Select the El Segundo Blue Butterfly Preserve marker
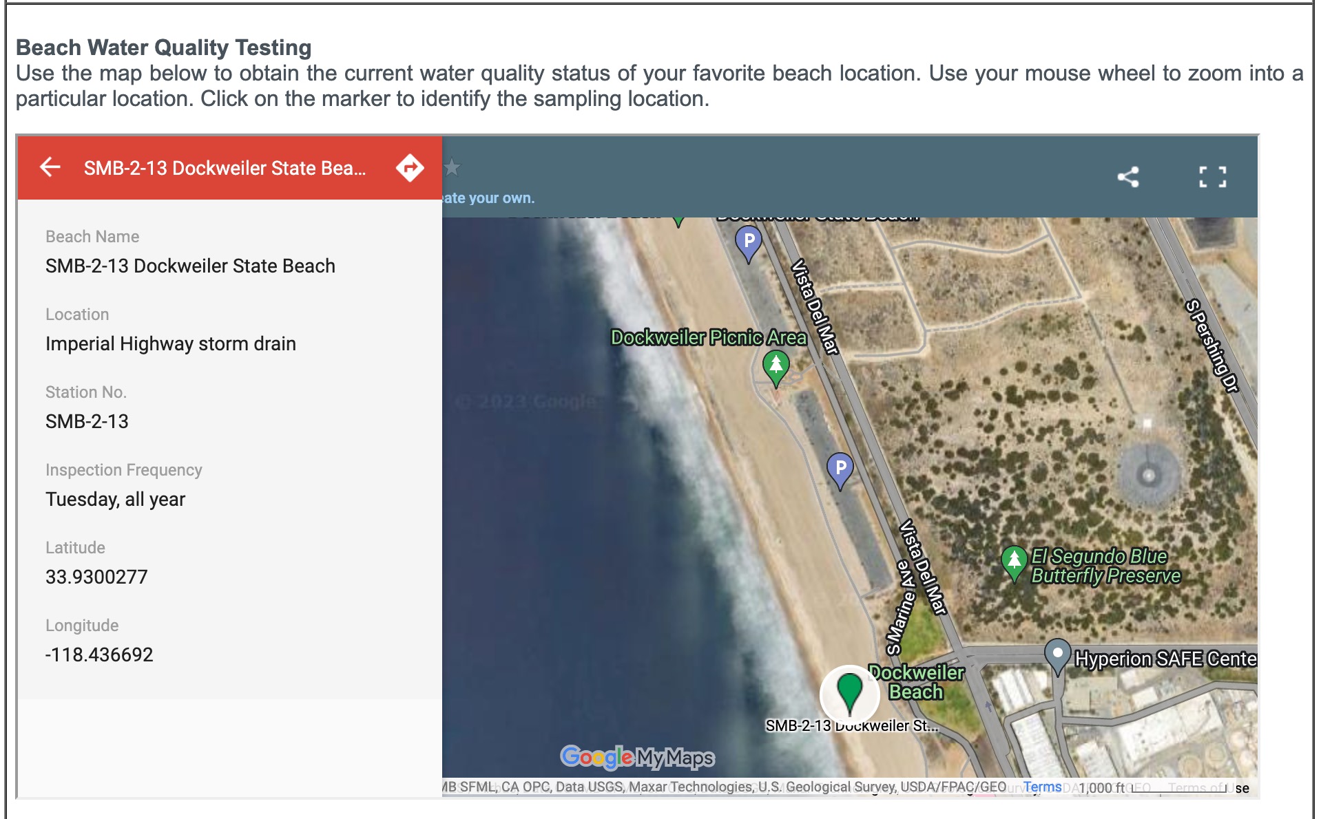The width and height of the screenshot is (1321, 819). 1014,562
